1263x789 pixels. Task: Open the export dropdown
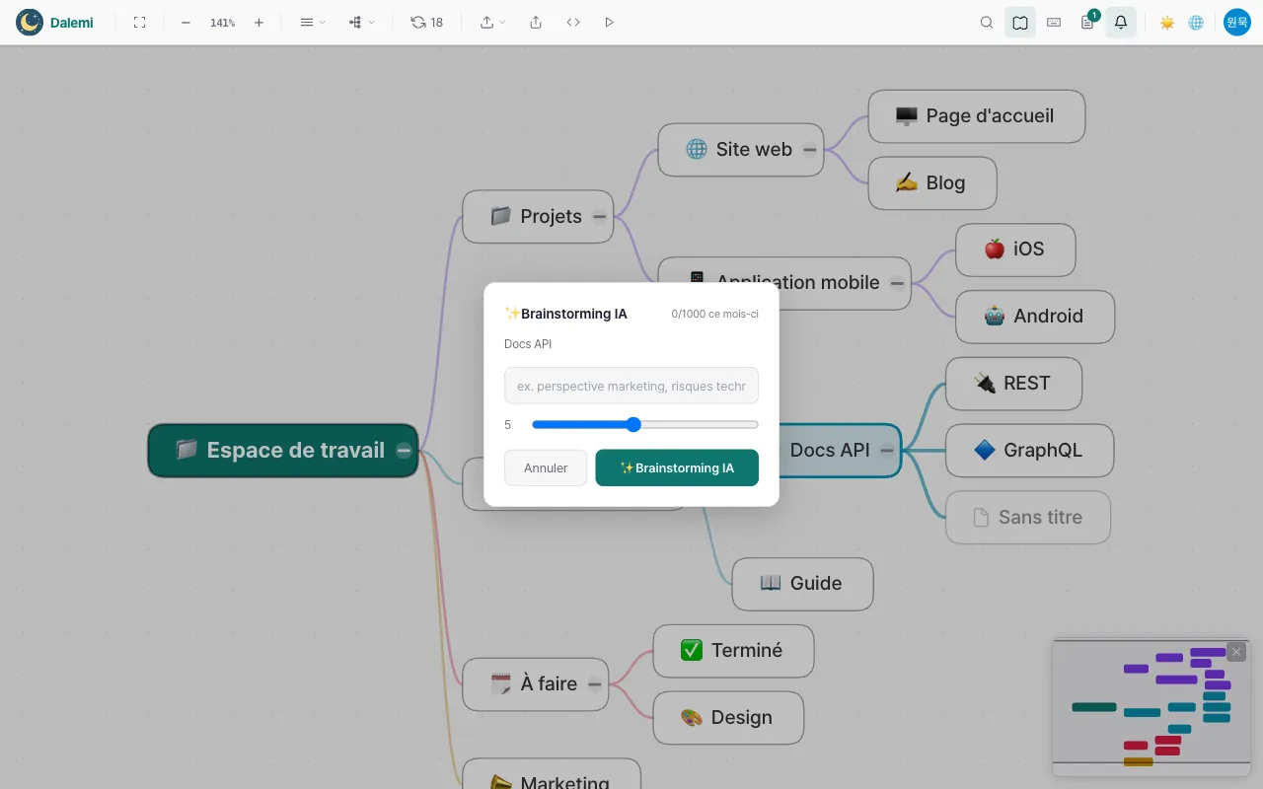click(x=492, y=22)
